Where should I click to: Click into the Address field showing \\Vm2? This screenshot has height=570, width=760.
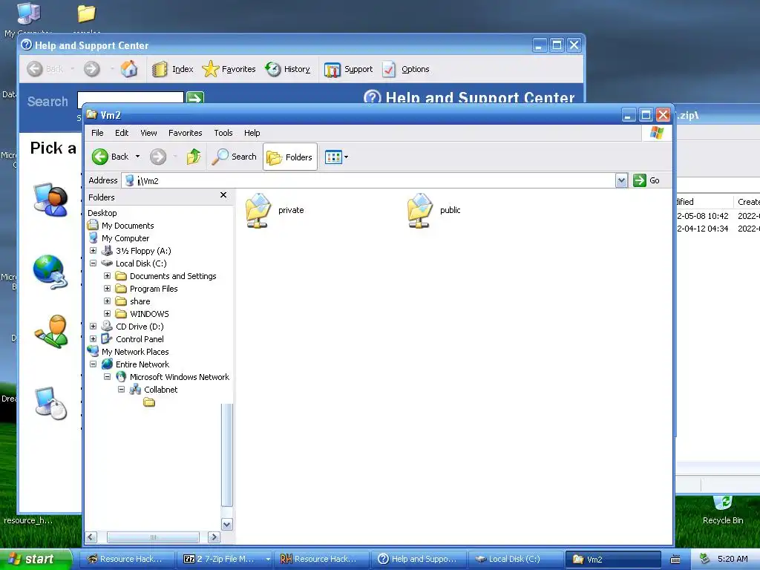[x=368, y=180]
